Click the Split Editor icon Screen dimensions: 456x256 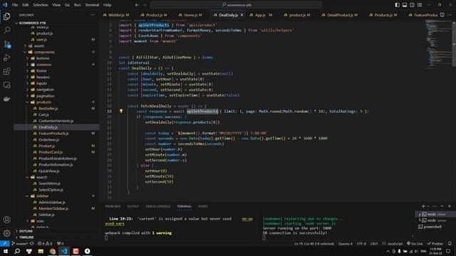pos(442,15)
